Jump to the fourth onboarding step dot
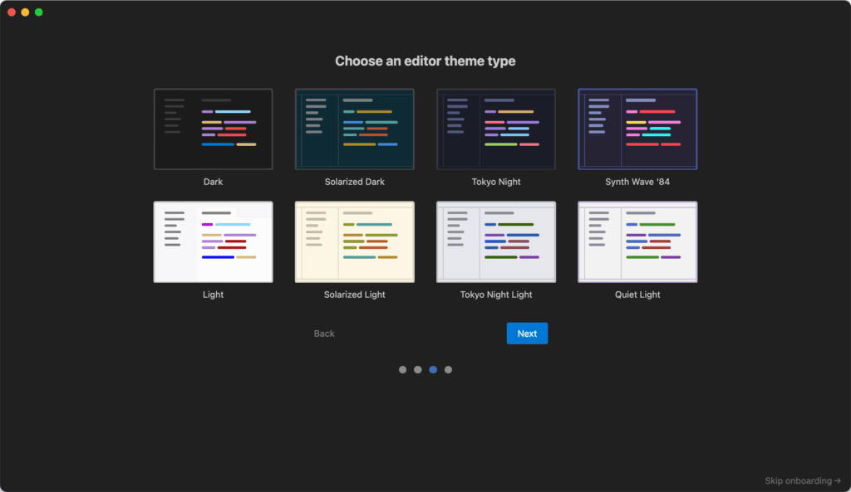The height and width of the screenshot is (492, 851). [448, 369]
